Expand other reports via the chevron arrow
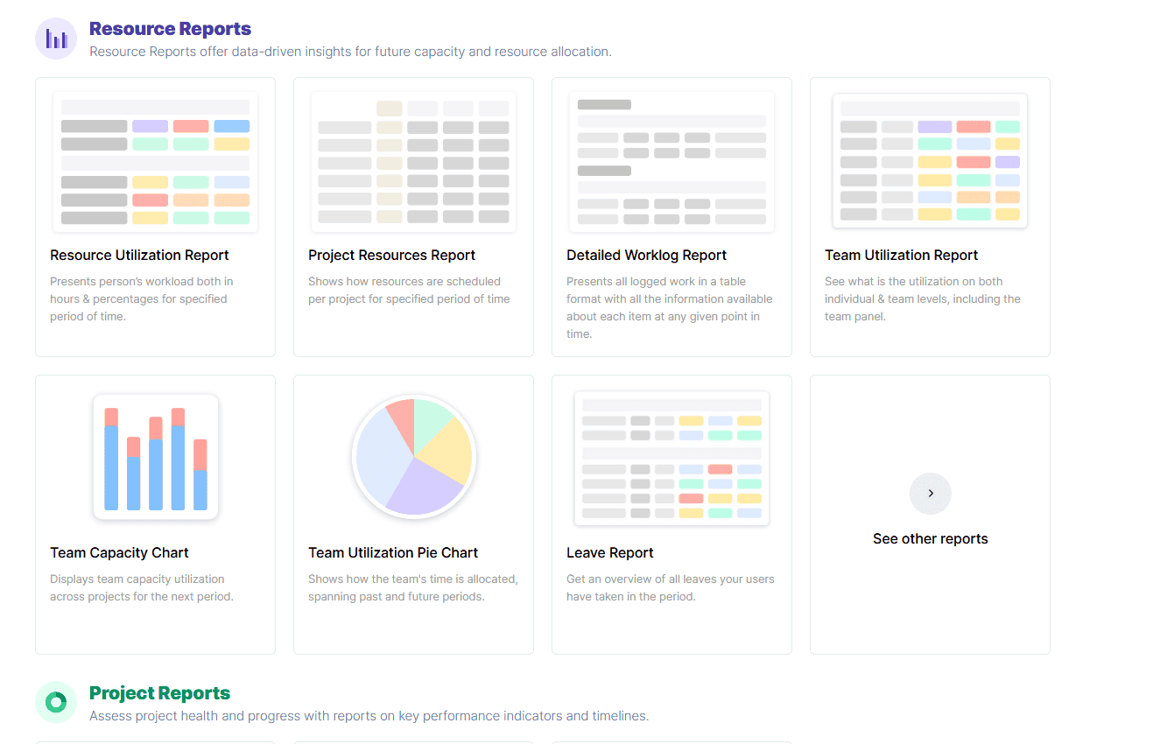The height and width of the screenshot is (744, 1174). [930, 493]
